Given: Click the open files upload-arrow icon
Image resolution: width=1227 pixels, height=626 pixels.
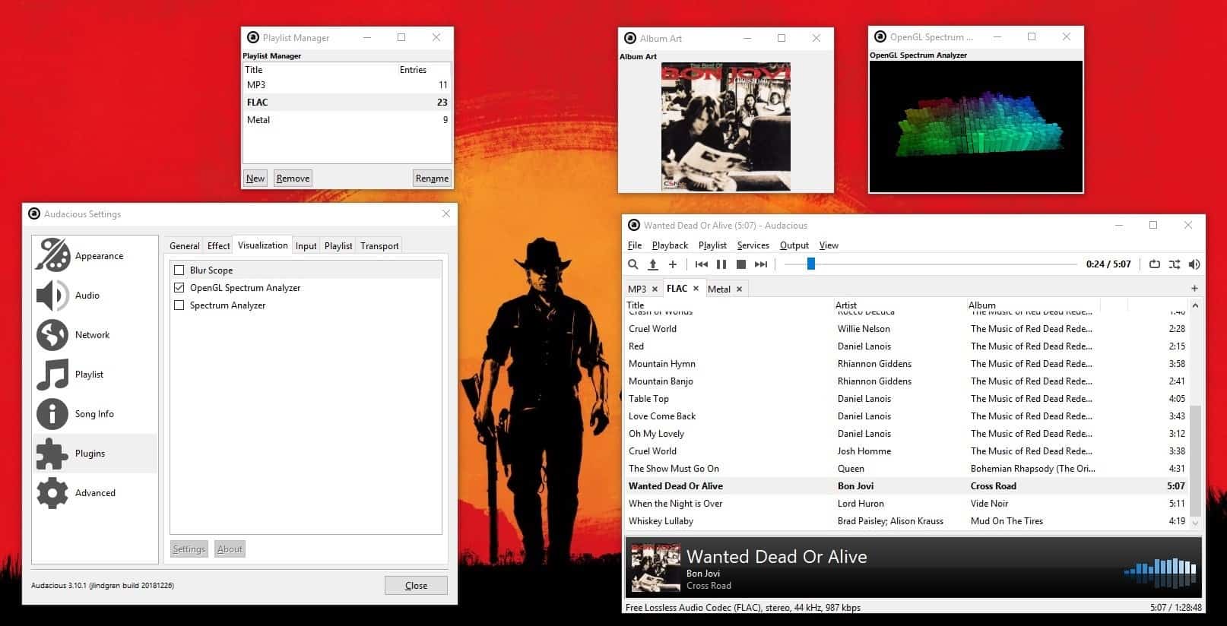Looking at the screenshot, I should coord(652,264).
